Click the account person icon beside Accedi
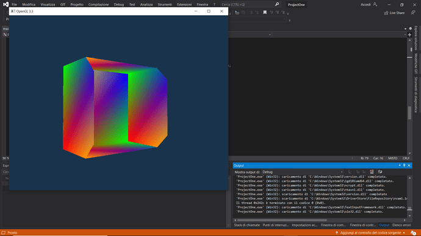The image size is (421, 236). [375, 4]
